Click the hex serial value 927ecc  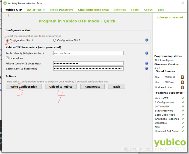click(169, 82)
